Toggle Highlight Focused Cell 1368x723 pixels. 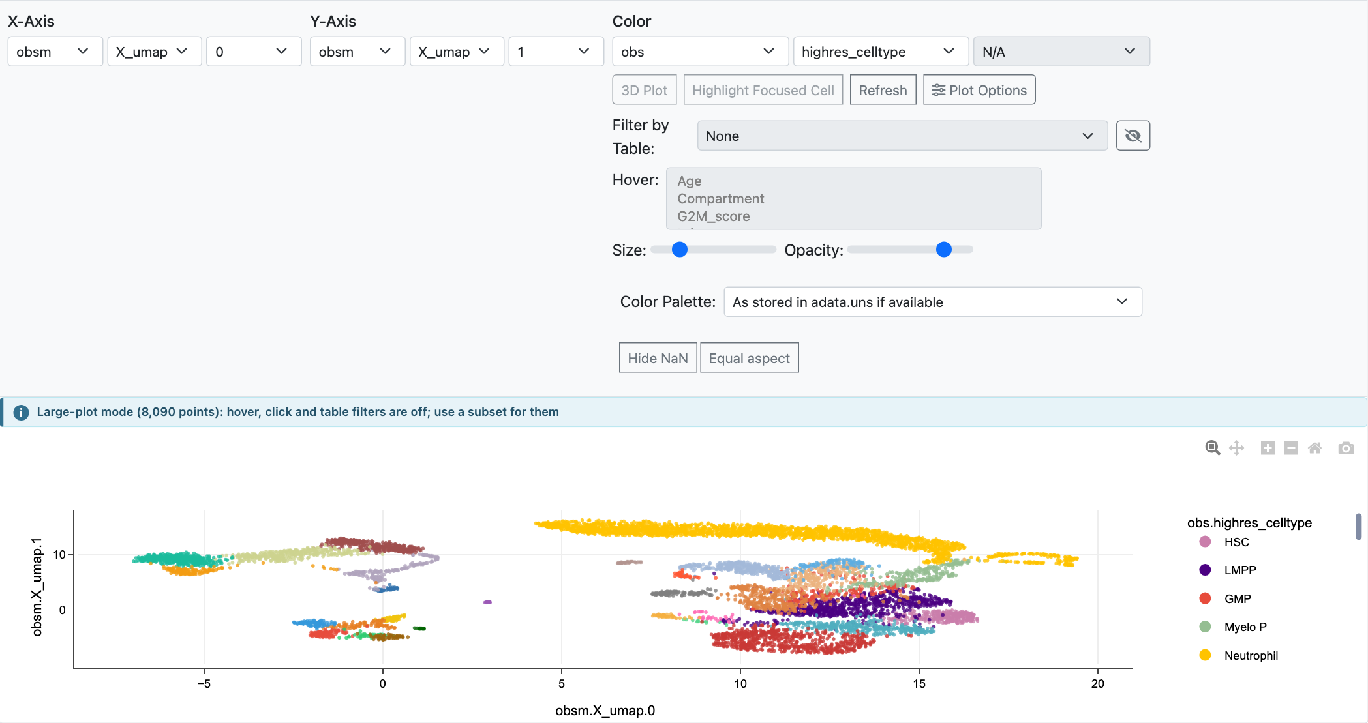coord(763,90)
